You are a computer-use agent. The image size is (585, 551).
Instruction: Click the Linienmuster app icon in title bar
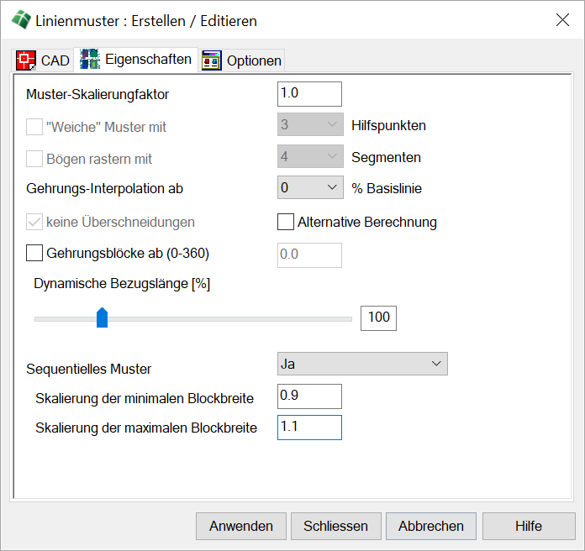coord(20,20)
